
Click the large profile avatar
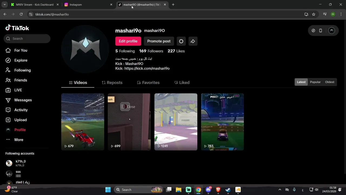pos(86,49)
